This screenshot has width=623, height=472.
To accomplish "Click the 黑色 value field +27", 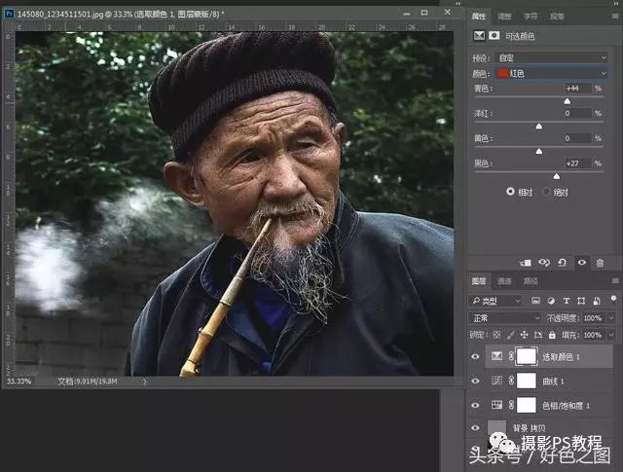I will pyautogui.click(x=577, y=163).
